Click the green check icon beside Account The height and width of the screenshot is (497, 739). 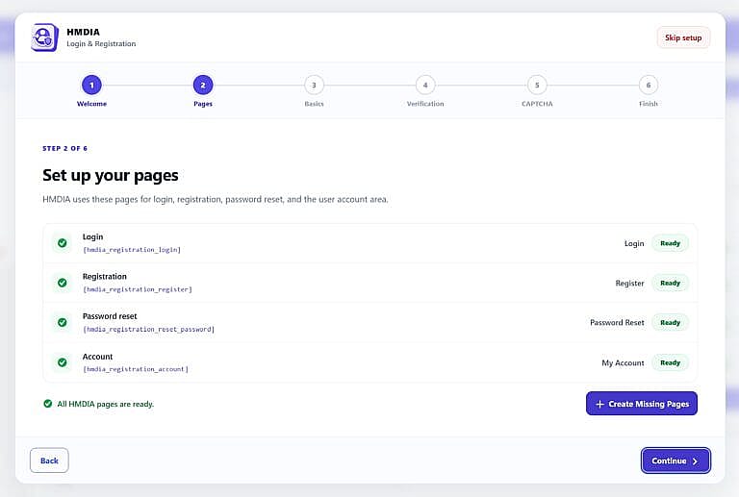tap(62, 362)
